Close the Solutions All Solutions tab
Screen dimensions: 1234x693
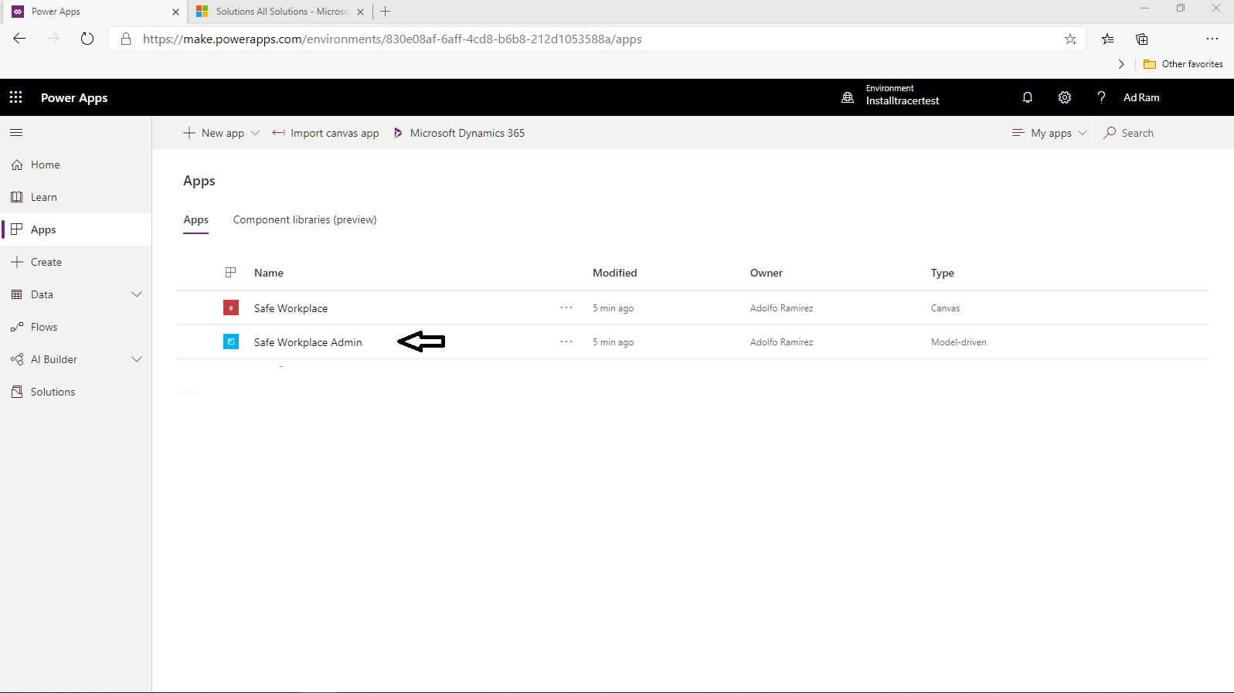(x=360, y=12)
